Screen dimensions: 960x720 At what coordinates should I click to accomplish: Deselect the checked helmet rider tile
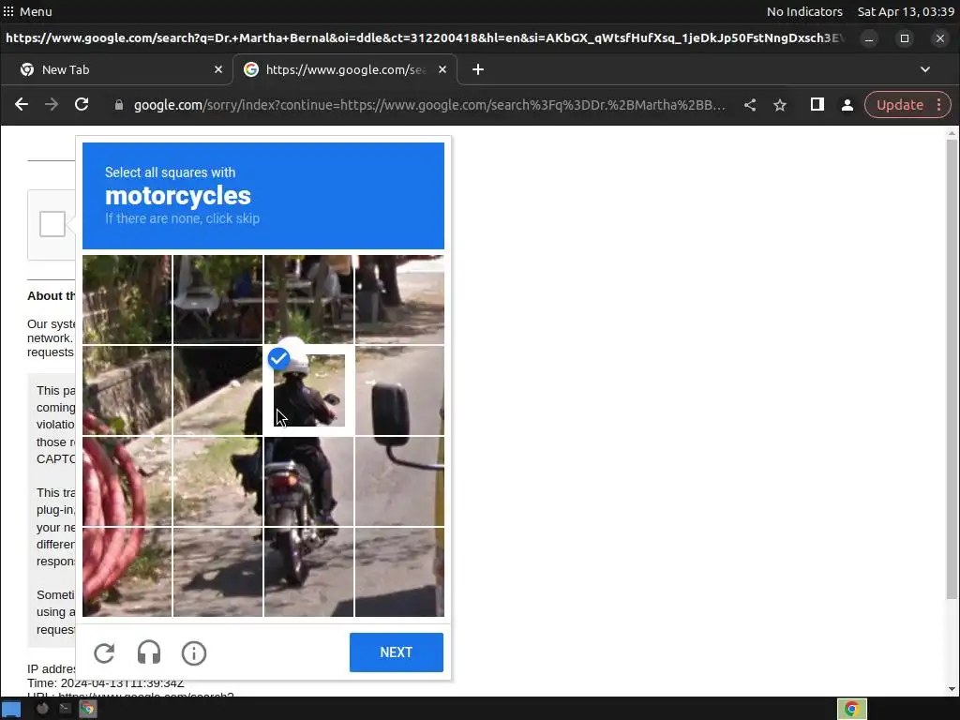click(308, 391)
